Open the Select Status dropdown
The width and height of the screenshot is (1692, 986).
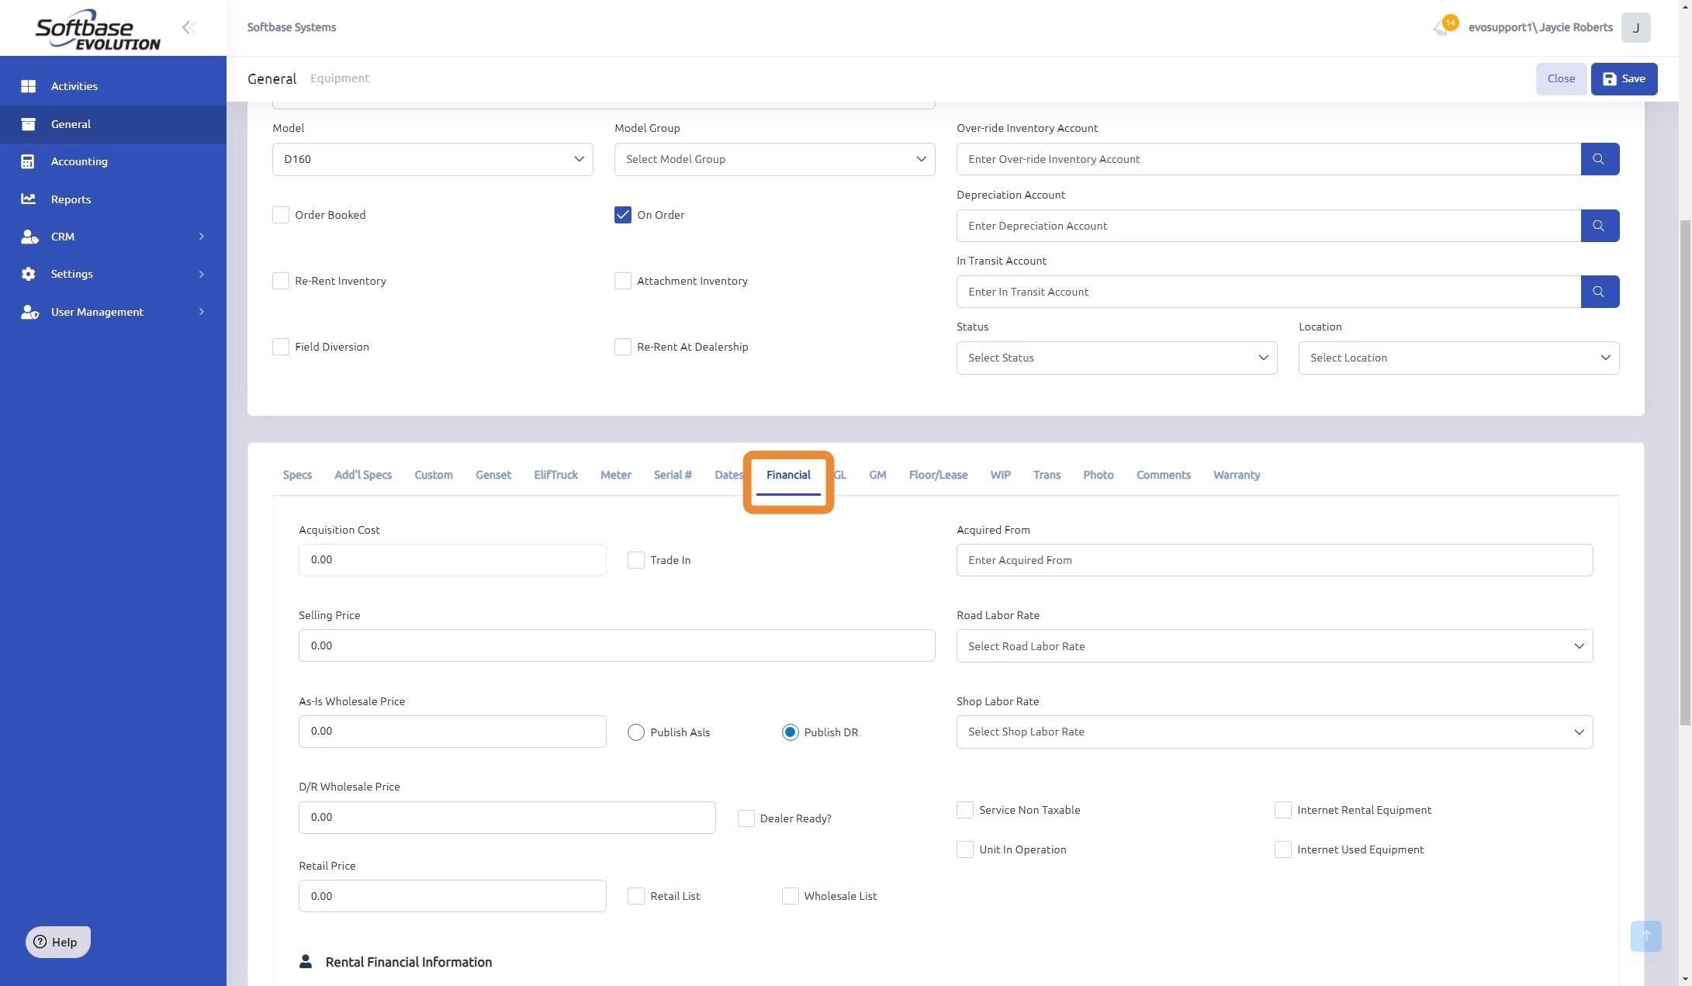pos(1116,358)
